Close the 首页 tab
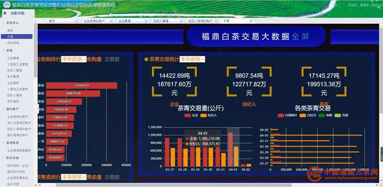This screenshot has height=187, width=383. pyautogui.click(x=77, y=21)
